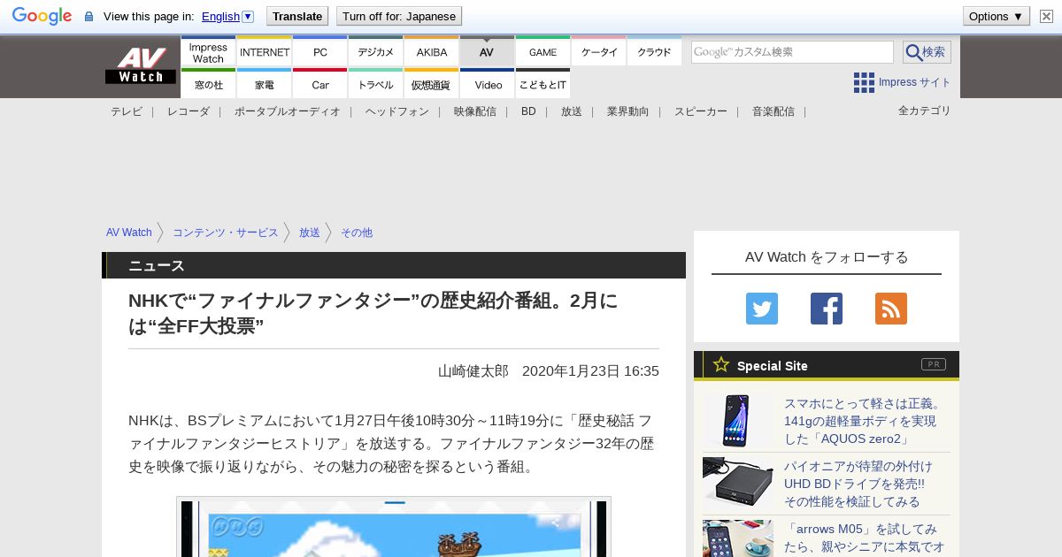
Task: Open the Pioneer UHD BD drive article
Action: pos(858,484)
